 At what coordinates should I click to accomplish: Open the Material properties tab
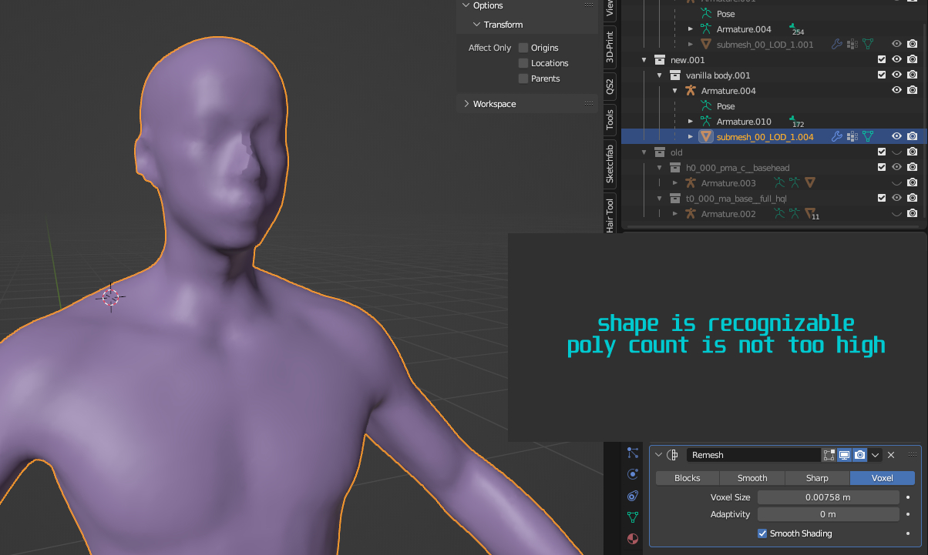click(x=633, y=539)
